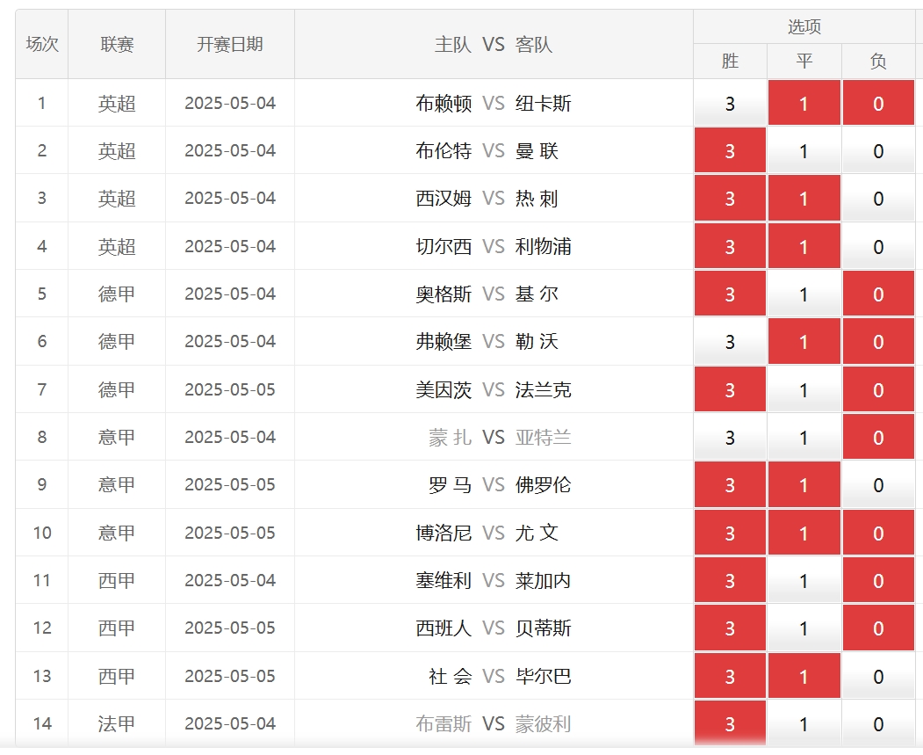923x755 pixels.
Task: Click team name 布赖顿 in match 1
Action: coord(443,103)
